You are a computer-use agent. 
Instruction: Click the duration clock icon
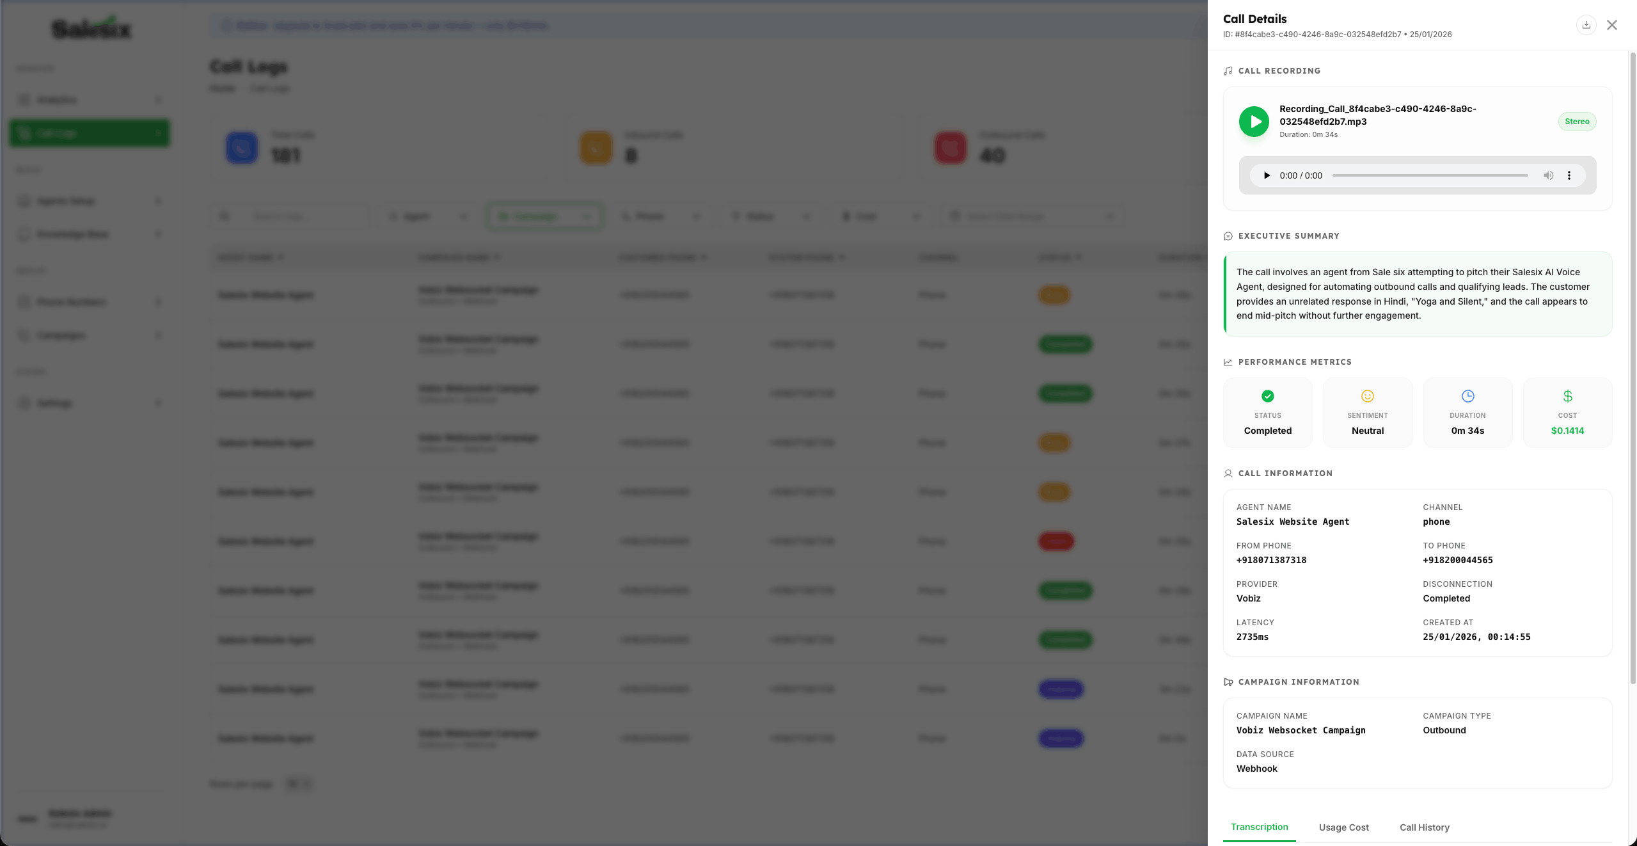tap(1467, 396)
